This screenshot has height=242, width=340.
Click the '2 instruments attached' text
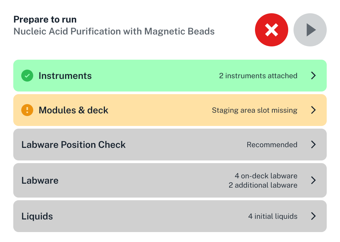click(x=258, y=76)
